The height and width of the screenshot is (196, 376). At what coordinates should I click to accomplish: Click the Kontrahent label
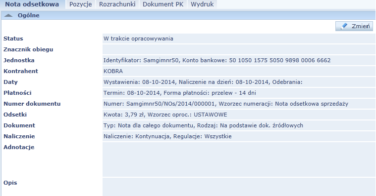(x=21, y=71)
